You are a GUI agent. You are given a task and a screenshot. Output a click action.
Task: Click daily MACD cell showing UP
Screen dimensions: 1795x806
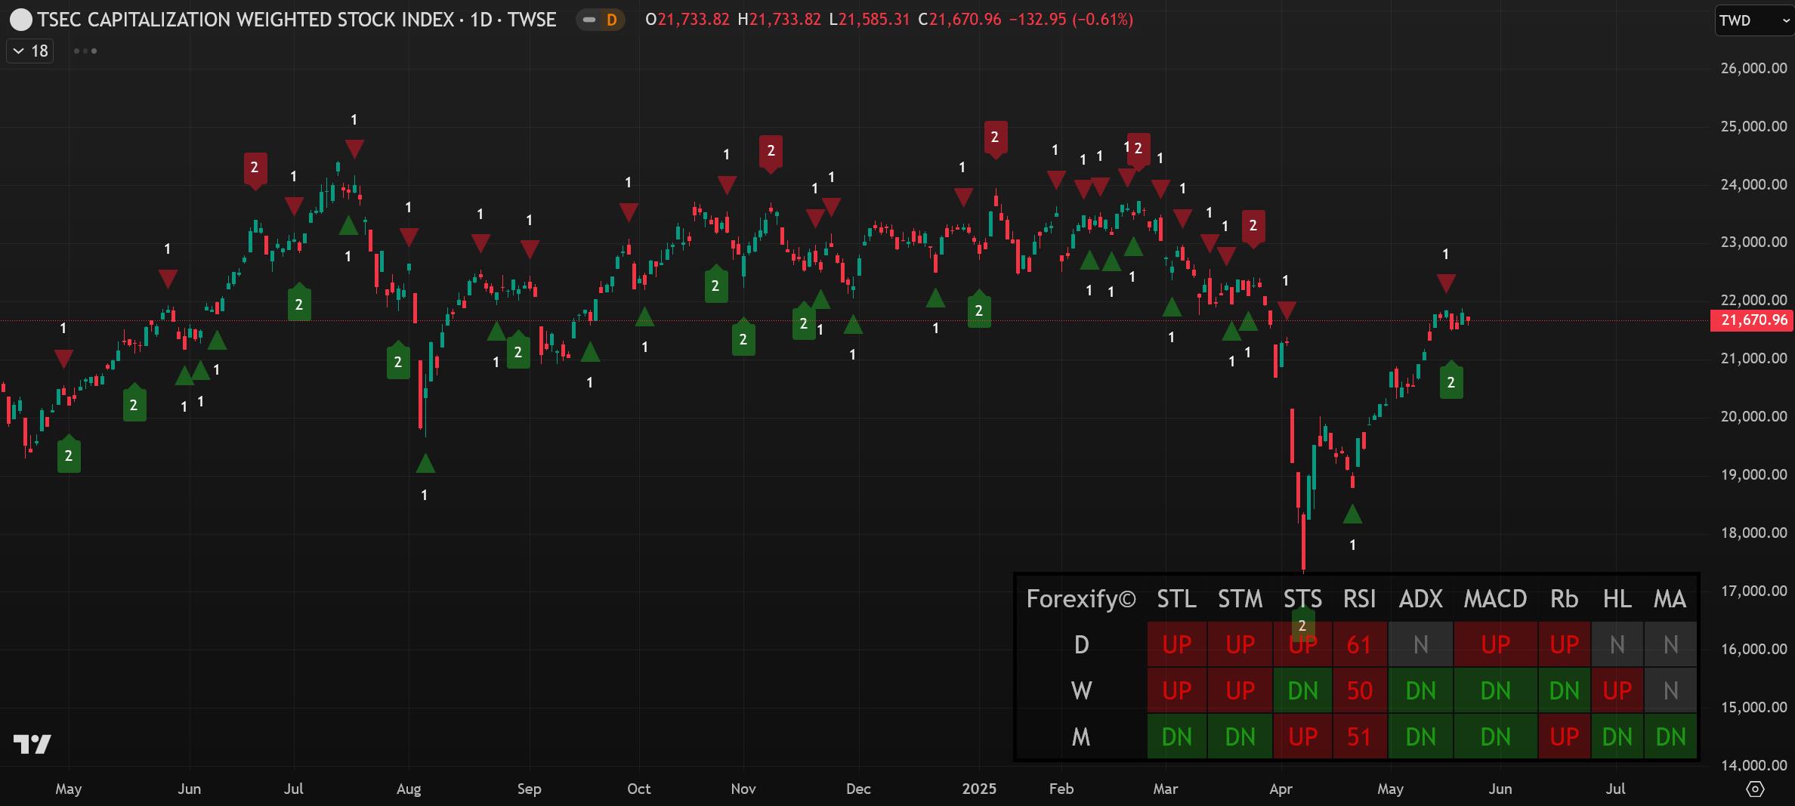click(x=1495, y=644)
